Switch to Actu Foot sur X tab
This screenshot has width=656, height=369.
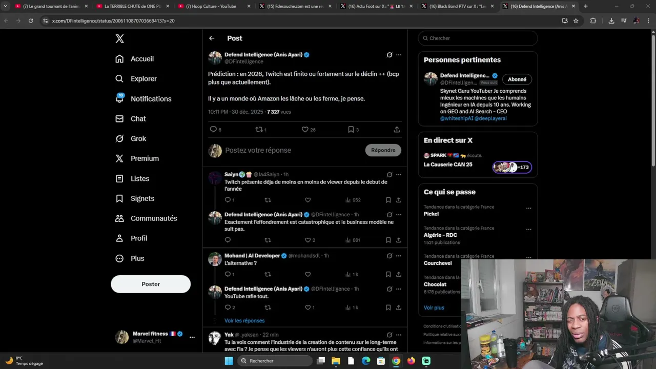point(377,6)
